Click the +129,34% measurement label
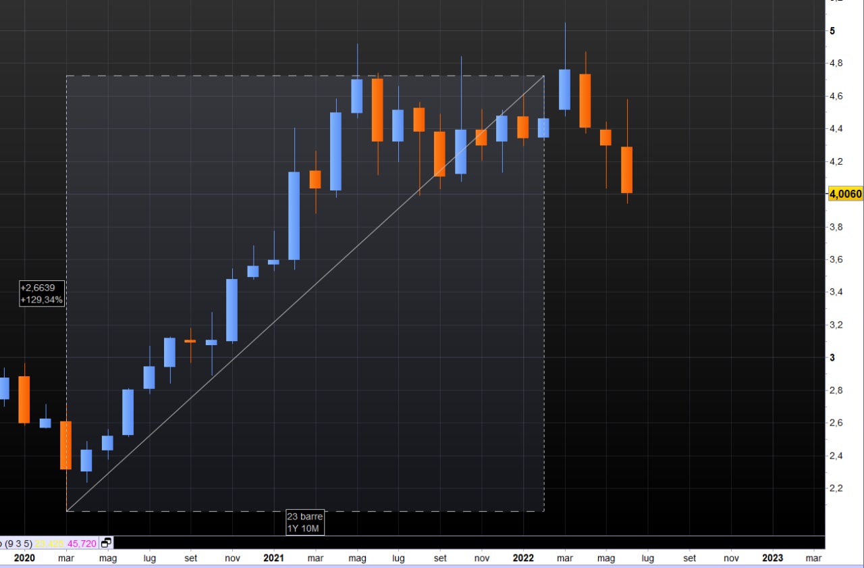Viewport: 864px width, 568px height. 42,299
